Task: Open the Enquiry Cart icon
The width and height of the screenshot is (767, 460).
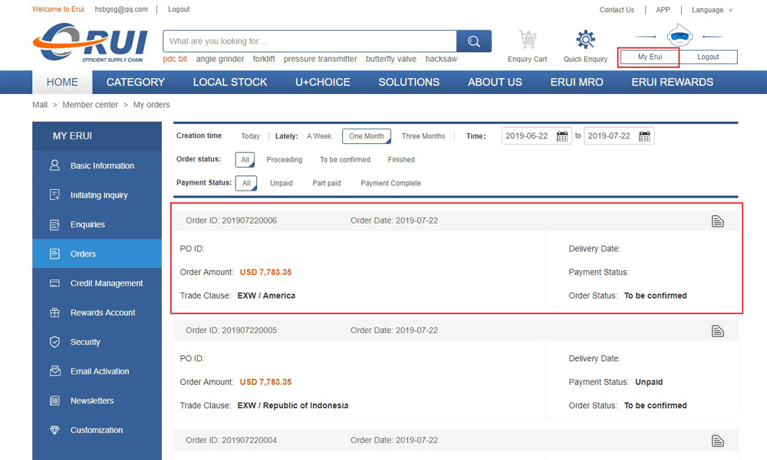Action: point(528,40)
